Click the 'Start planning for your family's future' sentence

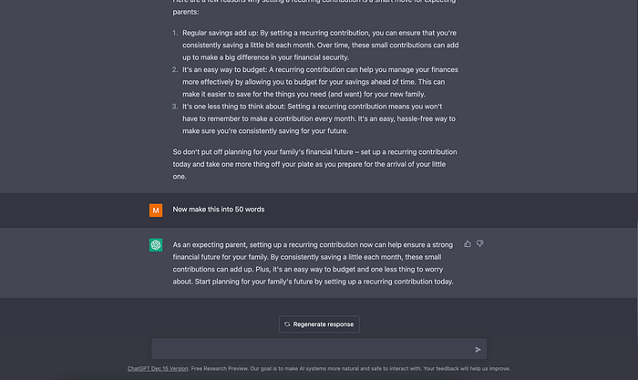pyautogui.click(x=324, y=282)
